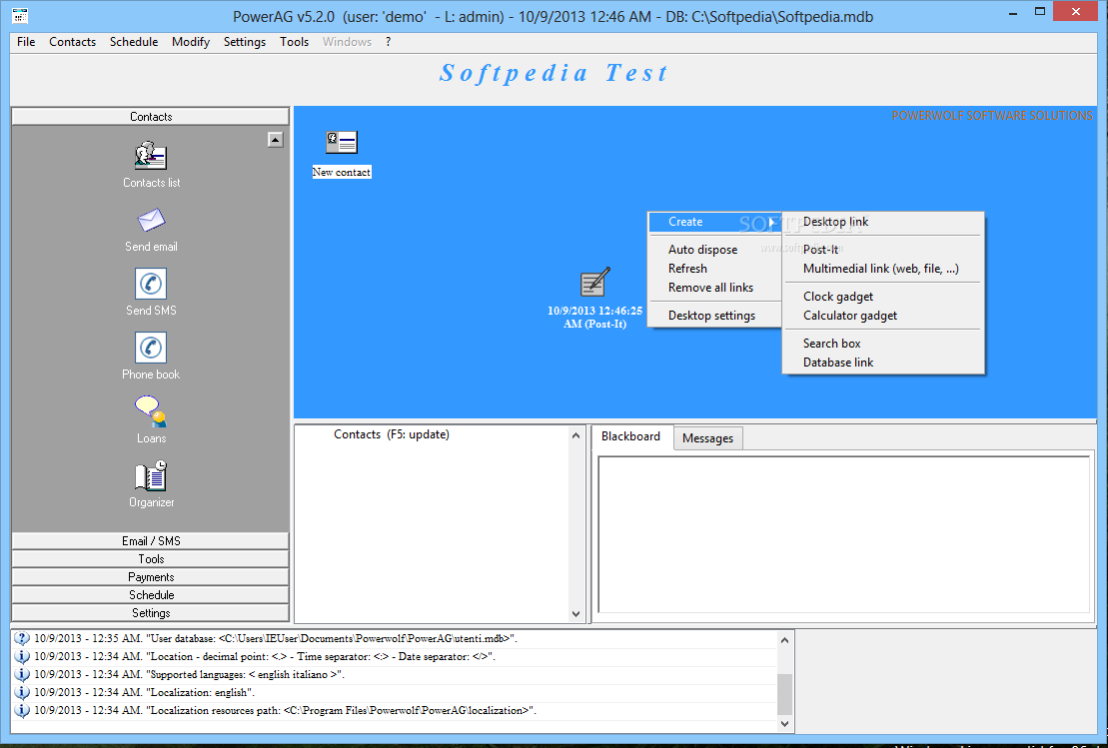Switch to the Messages tab

[708, 438]
